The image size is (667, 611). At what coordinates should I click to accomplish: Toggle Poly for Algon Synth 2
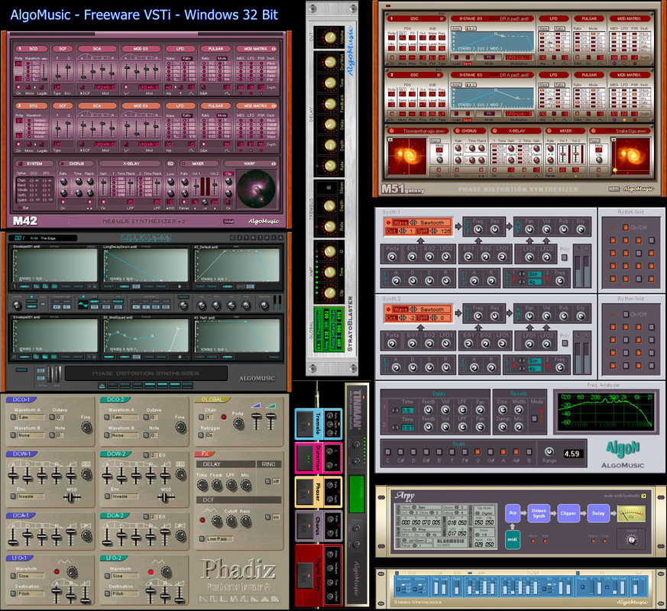pyautogui.click(x=565, y=344)
